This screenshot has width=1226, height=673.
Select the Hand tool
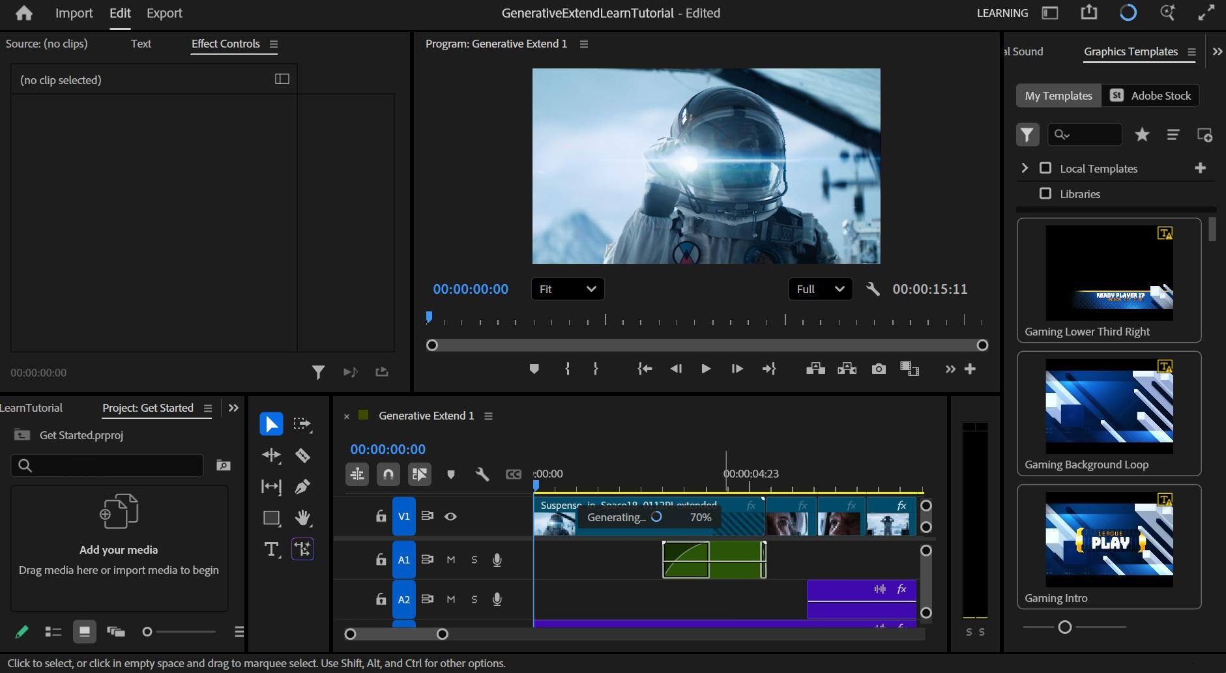pos(302,518)
